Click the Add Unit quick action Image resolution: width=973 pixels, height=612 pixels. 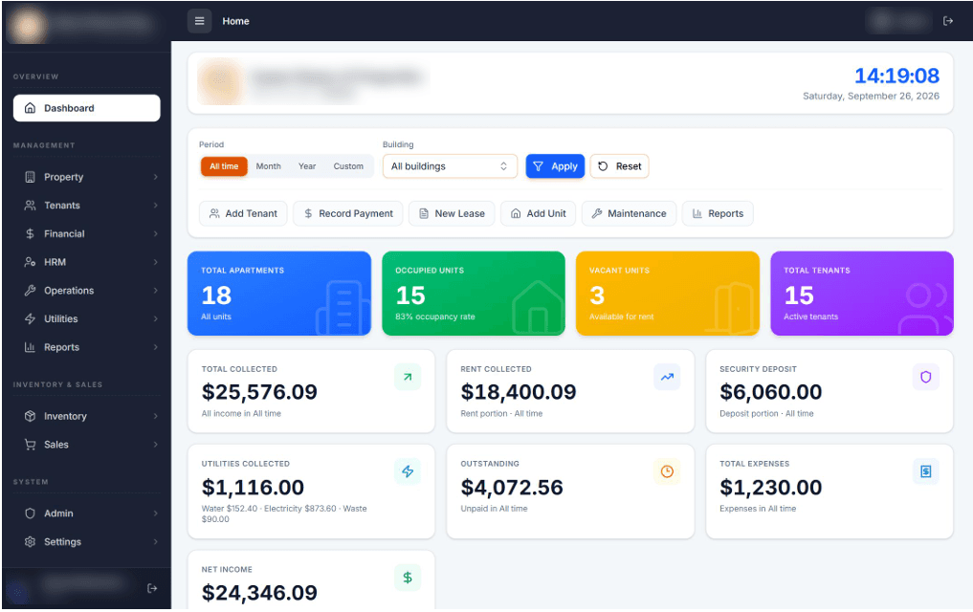click(538, 214)
